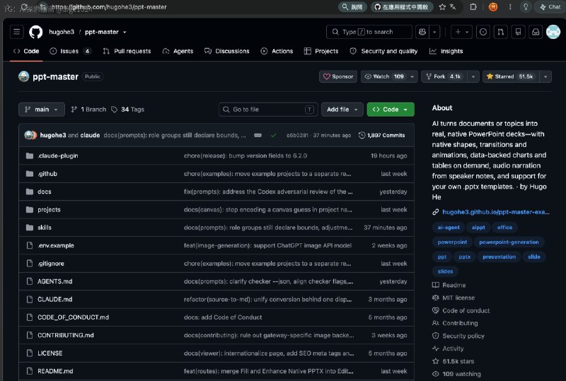This screenshot has height=381, width=566.
Task: Open the CODE_OF_CONDUCT.md file
Action: tap(74, 317)
